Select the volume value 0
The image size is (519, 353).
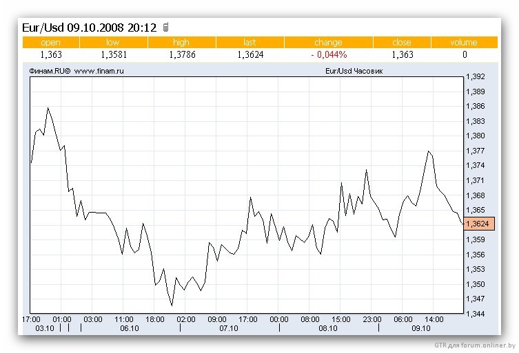[x=465, y=54]
